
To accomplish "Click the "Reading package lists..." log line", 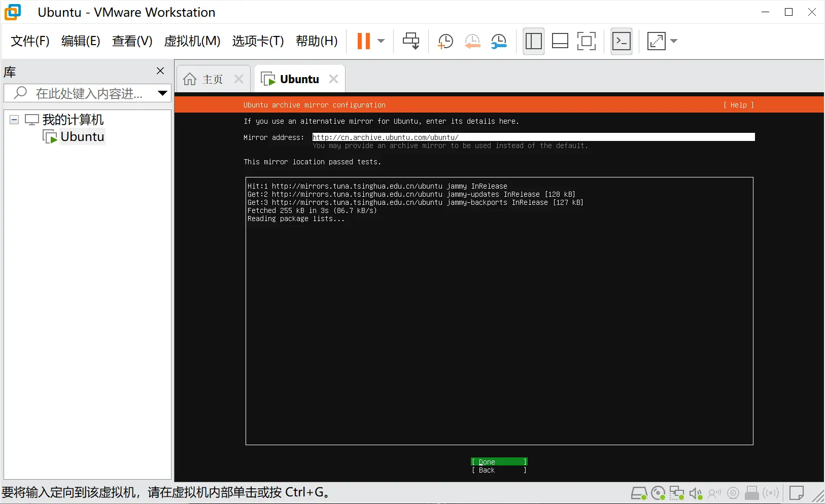I will click(296, 219).
